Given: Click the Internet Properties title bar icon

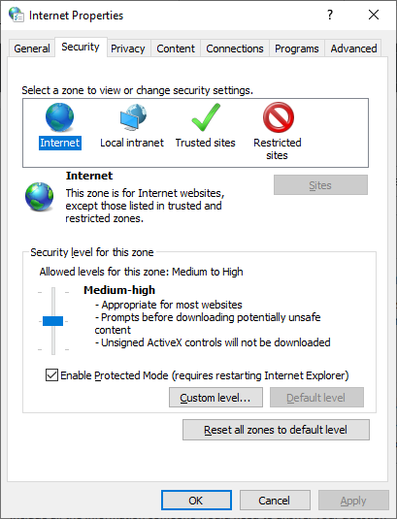Looking at the screenshot, I should [x=17, y=15].
